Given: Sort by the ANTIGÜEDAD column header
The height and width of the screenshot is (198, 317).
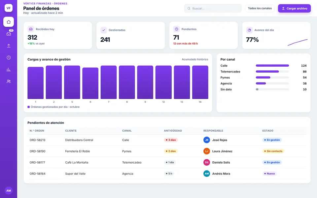Looking at the screenshot, I should [173, 131].
